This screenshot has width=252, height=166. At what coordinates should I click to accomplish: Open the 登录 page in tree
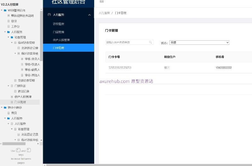point(14,21)
